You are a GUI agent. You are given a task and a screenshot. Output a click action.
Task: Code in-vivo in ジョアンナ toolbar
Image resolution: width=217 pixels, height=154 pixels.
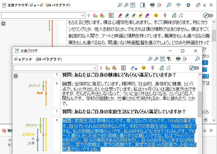pos(115,68)
